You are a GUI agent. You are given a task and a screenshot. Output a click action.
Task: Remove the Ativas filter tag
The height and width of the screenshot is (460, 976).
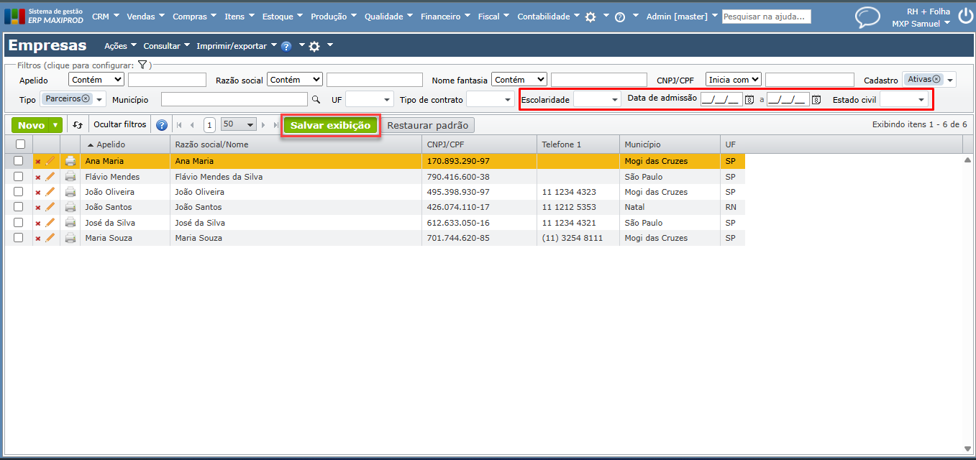point(936,79)
